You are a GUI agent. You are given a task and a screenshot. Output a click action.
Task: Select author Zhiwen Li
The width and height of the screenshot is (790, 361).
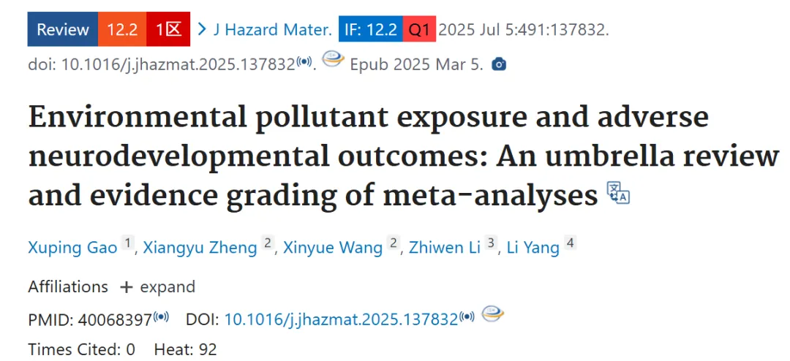click(445, 248)
